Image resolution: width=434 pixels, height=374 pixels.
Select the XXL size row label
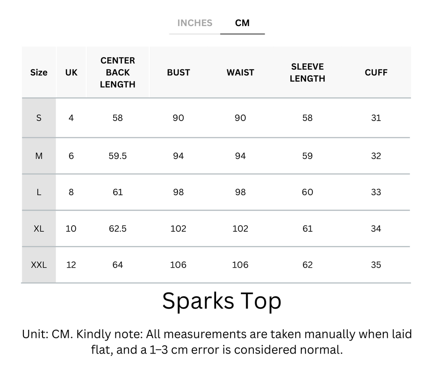[39, 265]
